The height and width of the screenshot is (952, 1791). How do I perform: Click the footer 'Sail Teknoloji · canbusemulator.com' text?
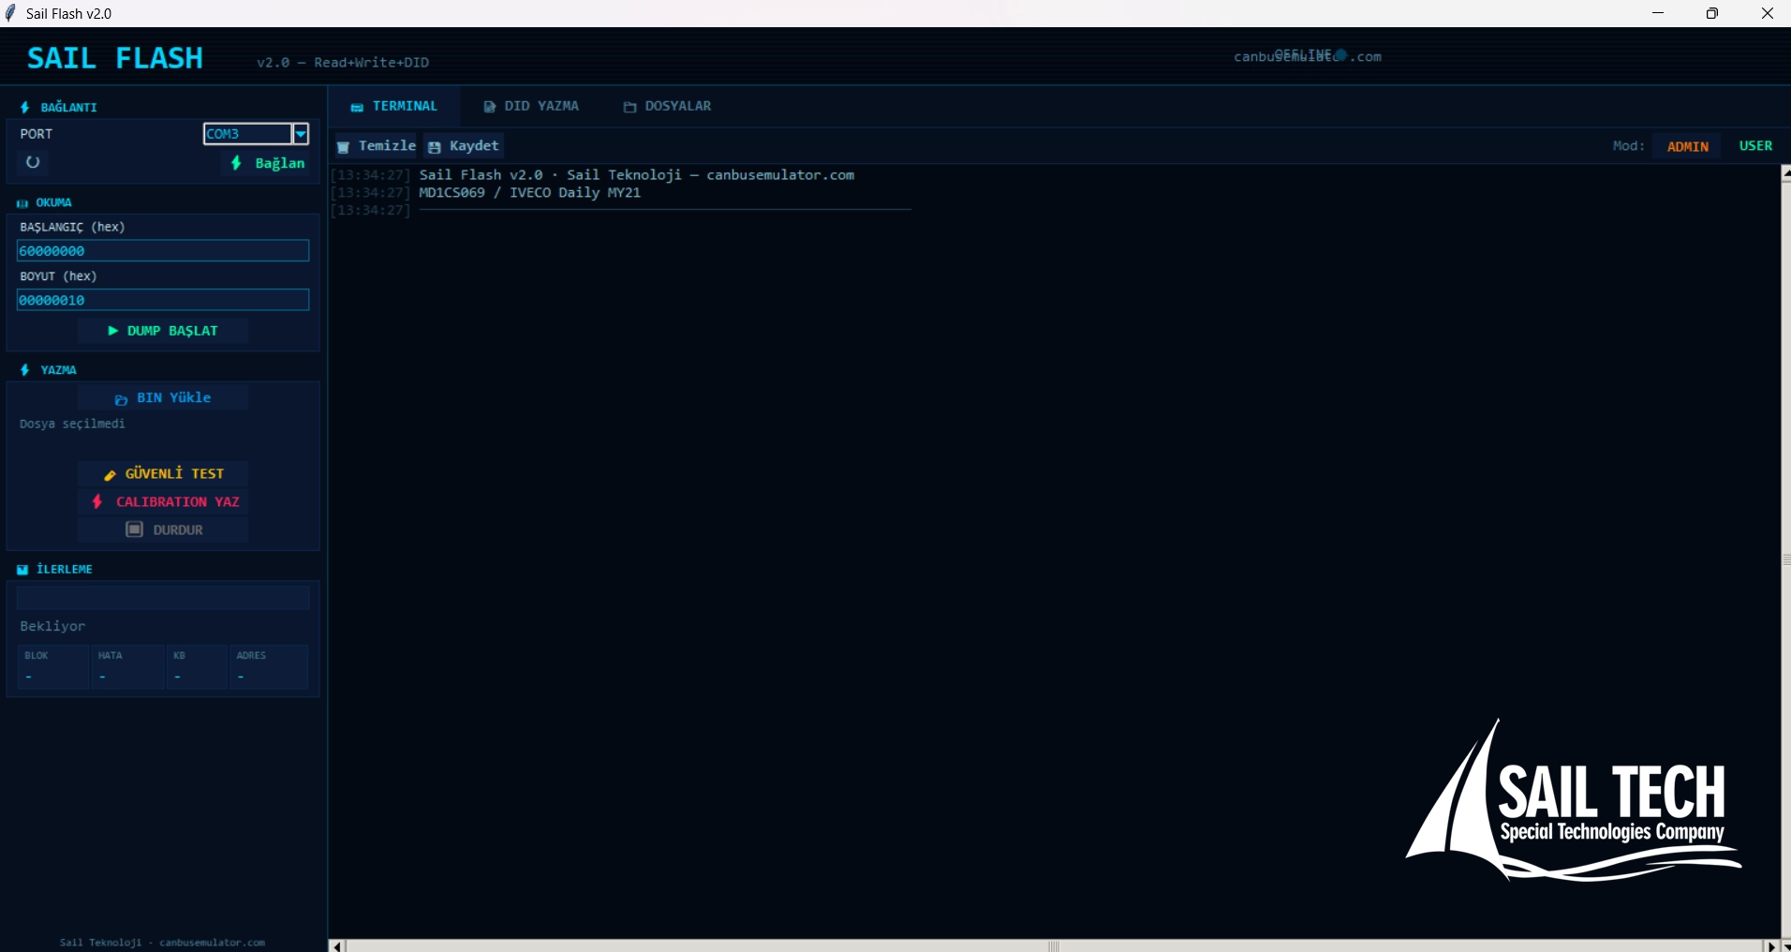[x=162, y=943]
